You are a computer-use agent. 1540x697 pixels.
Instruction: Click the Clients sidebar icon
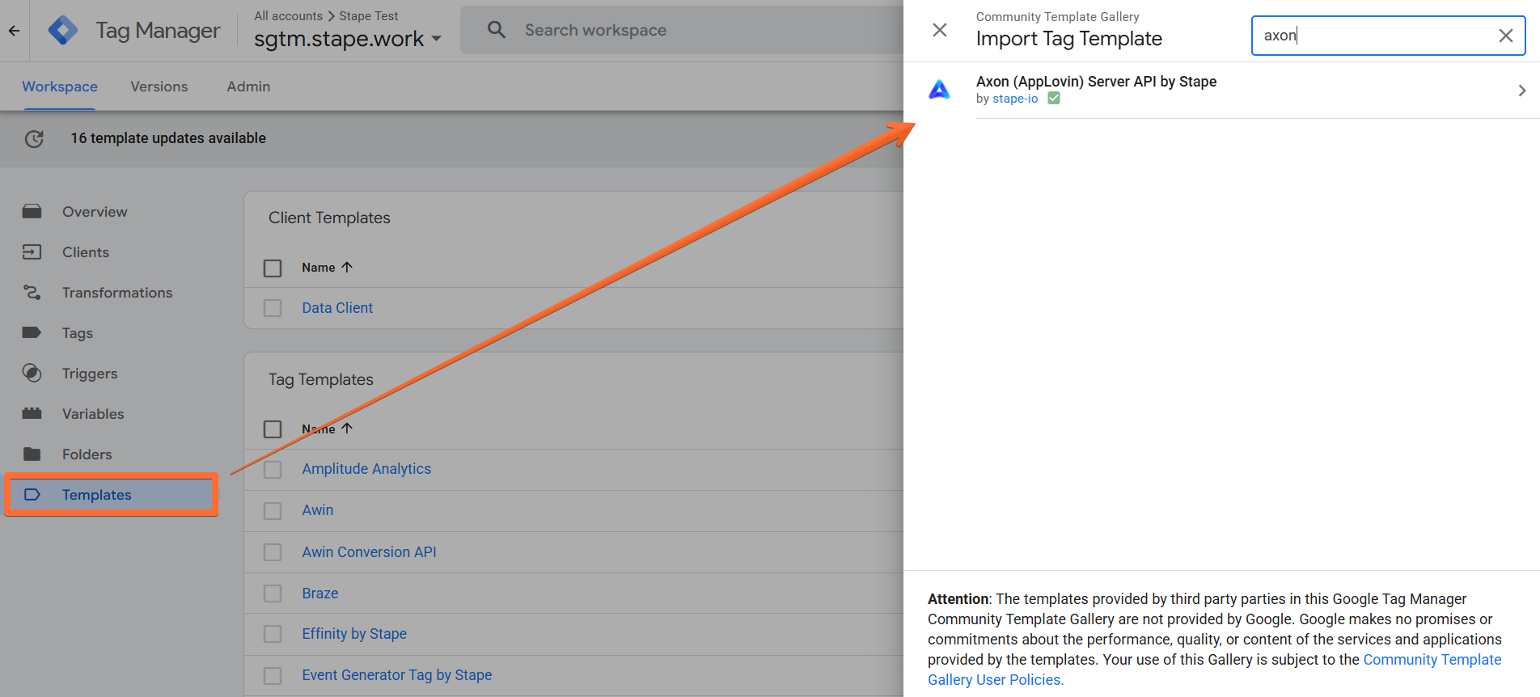tap(32, 252)
